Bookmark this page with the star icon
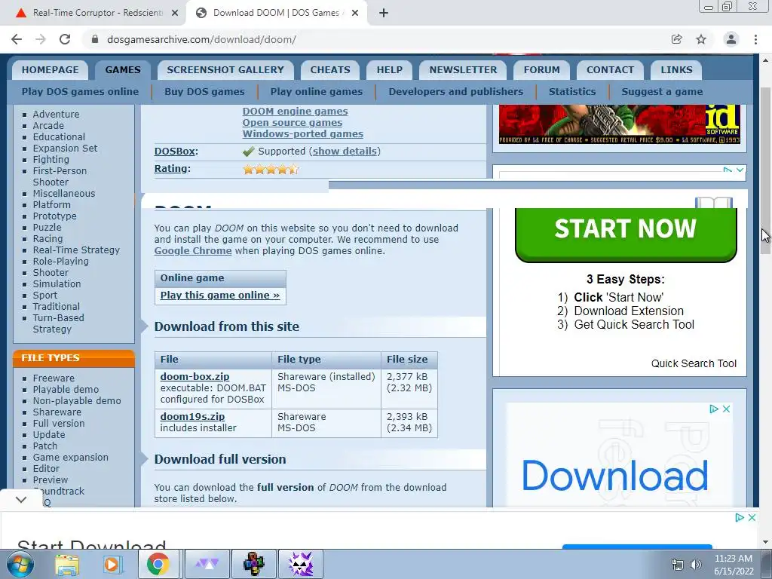This screenshot has height=579, width=772. point(701,39)
